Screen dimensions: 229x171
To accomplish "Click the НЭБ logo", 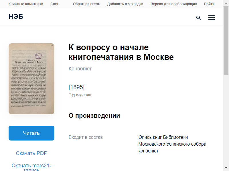I will coord(16,17).
